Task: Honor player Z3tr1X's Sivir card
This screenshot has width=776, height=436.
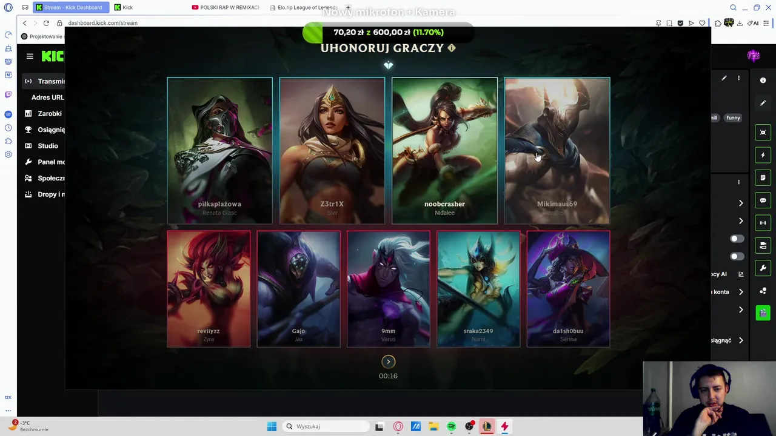Action: tap(332, 151)
